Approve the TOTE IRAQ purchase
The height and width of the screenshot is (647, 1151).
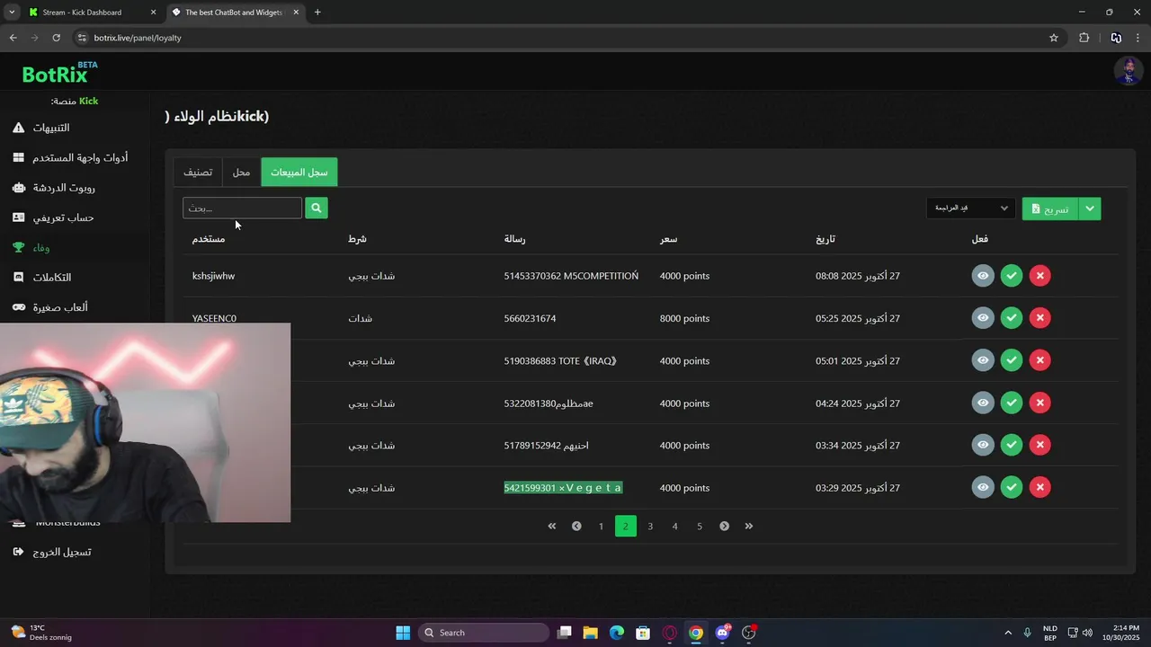(1012, 360)
